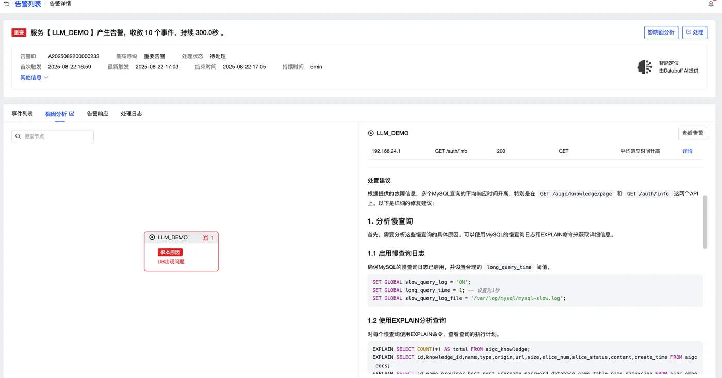Screen dimensions: 722x378
Task: Select the LLM_DEMO topology node
Action: (x=181, y=251)
